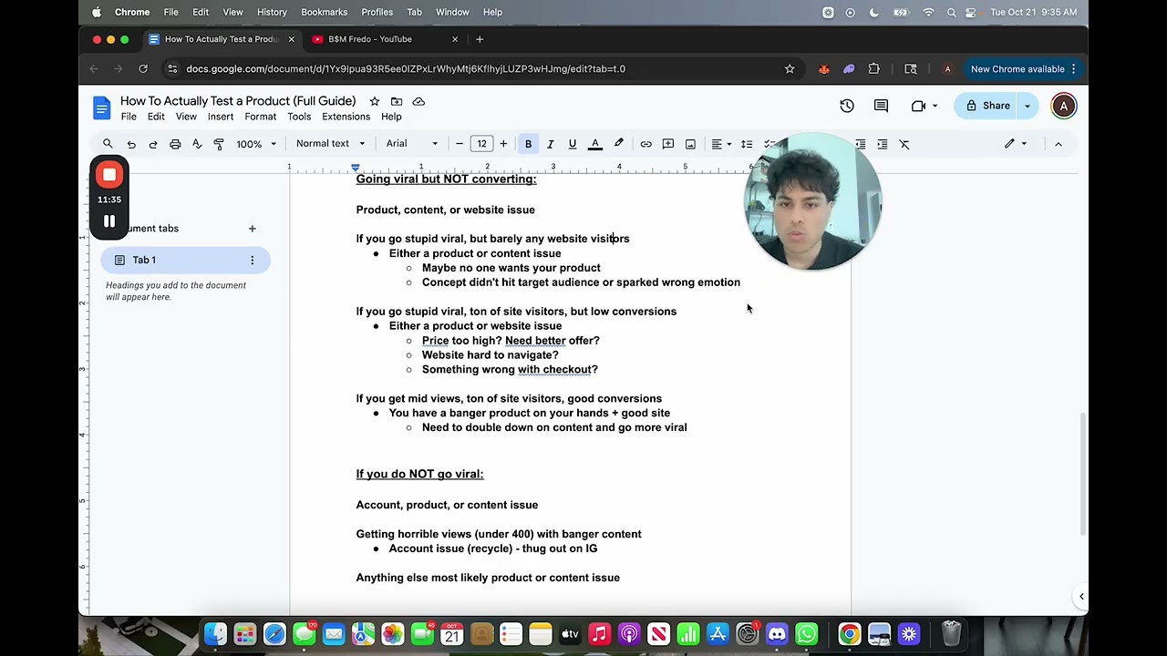The height and width of the screenshot is (656, 1167).
Task: Open the Arial font dropdown
Action: click(x=412, y=144)
